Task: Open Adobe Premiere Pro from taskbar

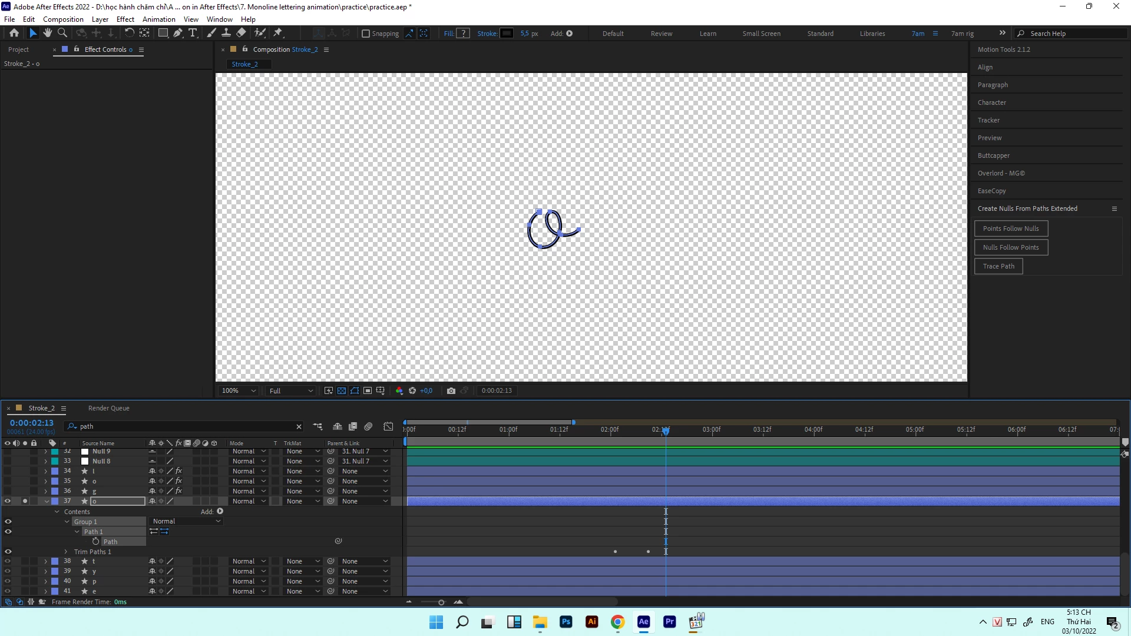Action: click(669, 622)
